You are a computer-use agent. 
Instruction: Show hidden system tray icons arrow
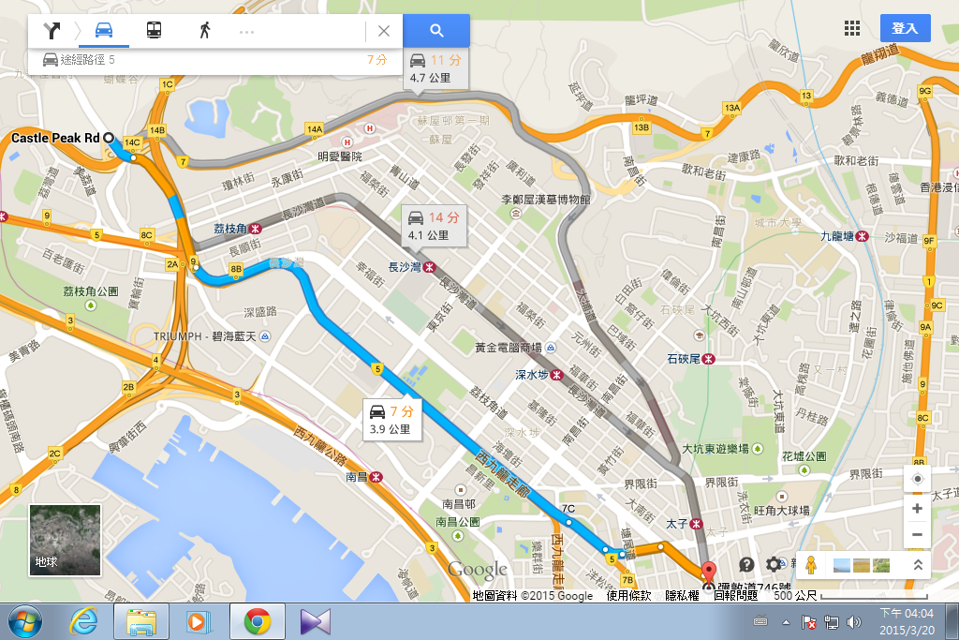point(786,623)
